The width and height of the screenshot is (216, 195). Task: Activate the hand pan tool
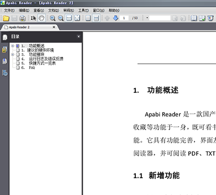[x=42, y=18]
